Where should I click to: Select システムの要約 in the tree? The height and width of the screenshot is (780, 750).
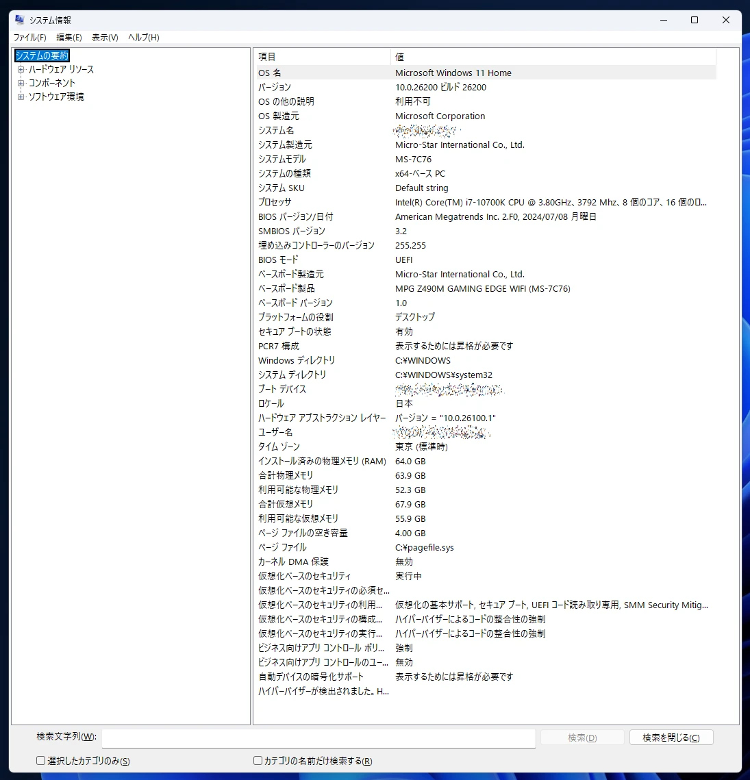click(x=42, y=55)
